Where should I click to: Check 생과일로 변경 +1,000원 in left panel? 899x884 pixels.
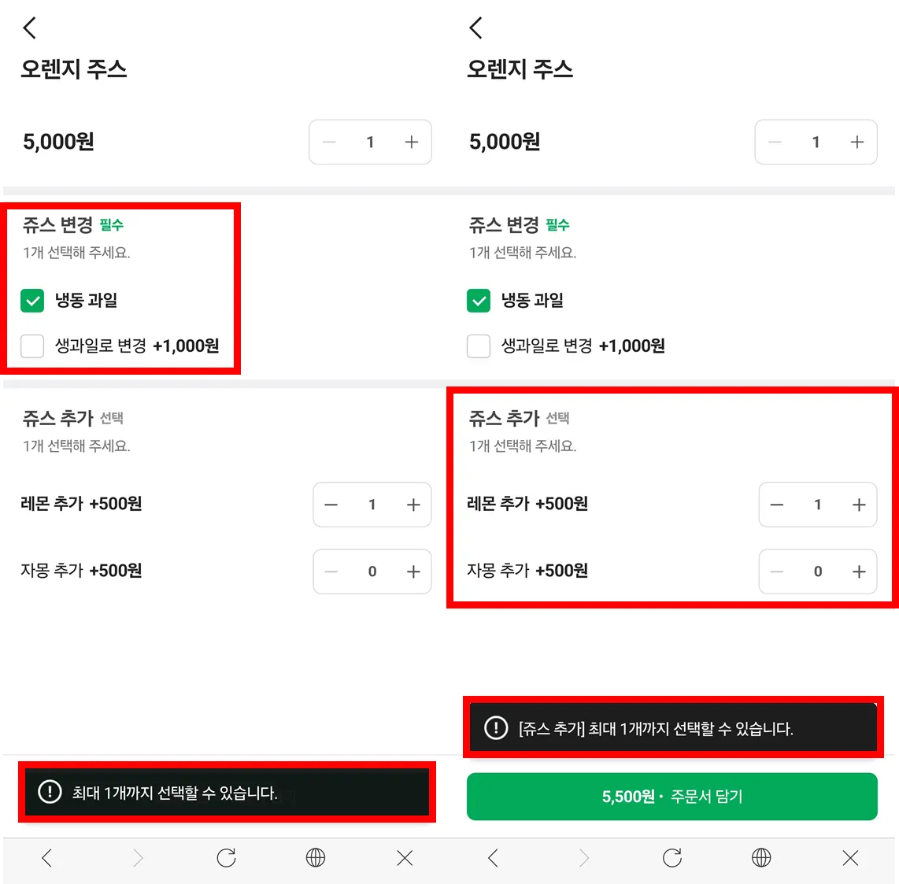click(x=32, y=346)
